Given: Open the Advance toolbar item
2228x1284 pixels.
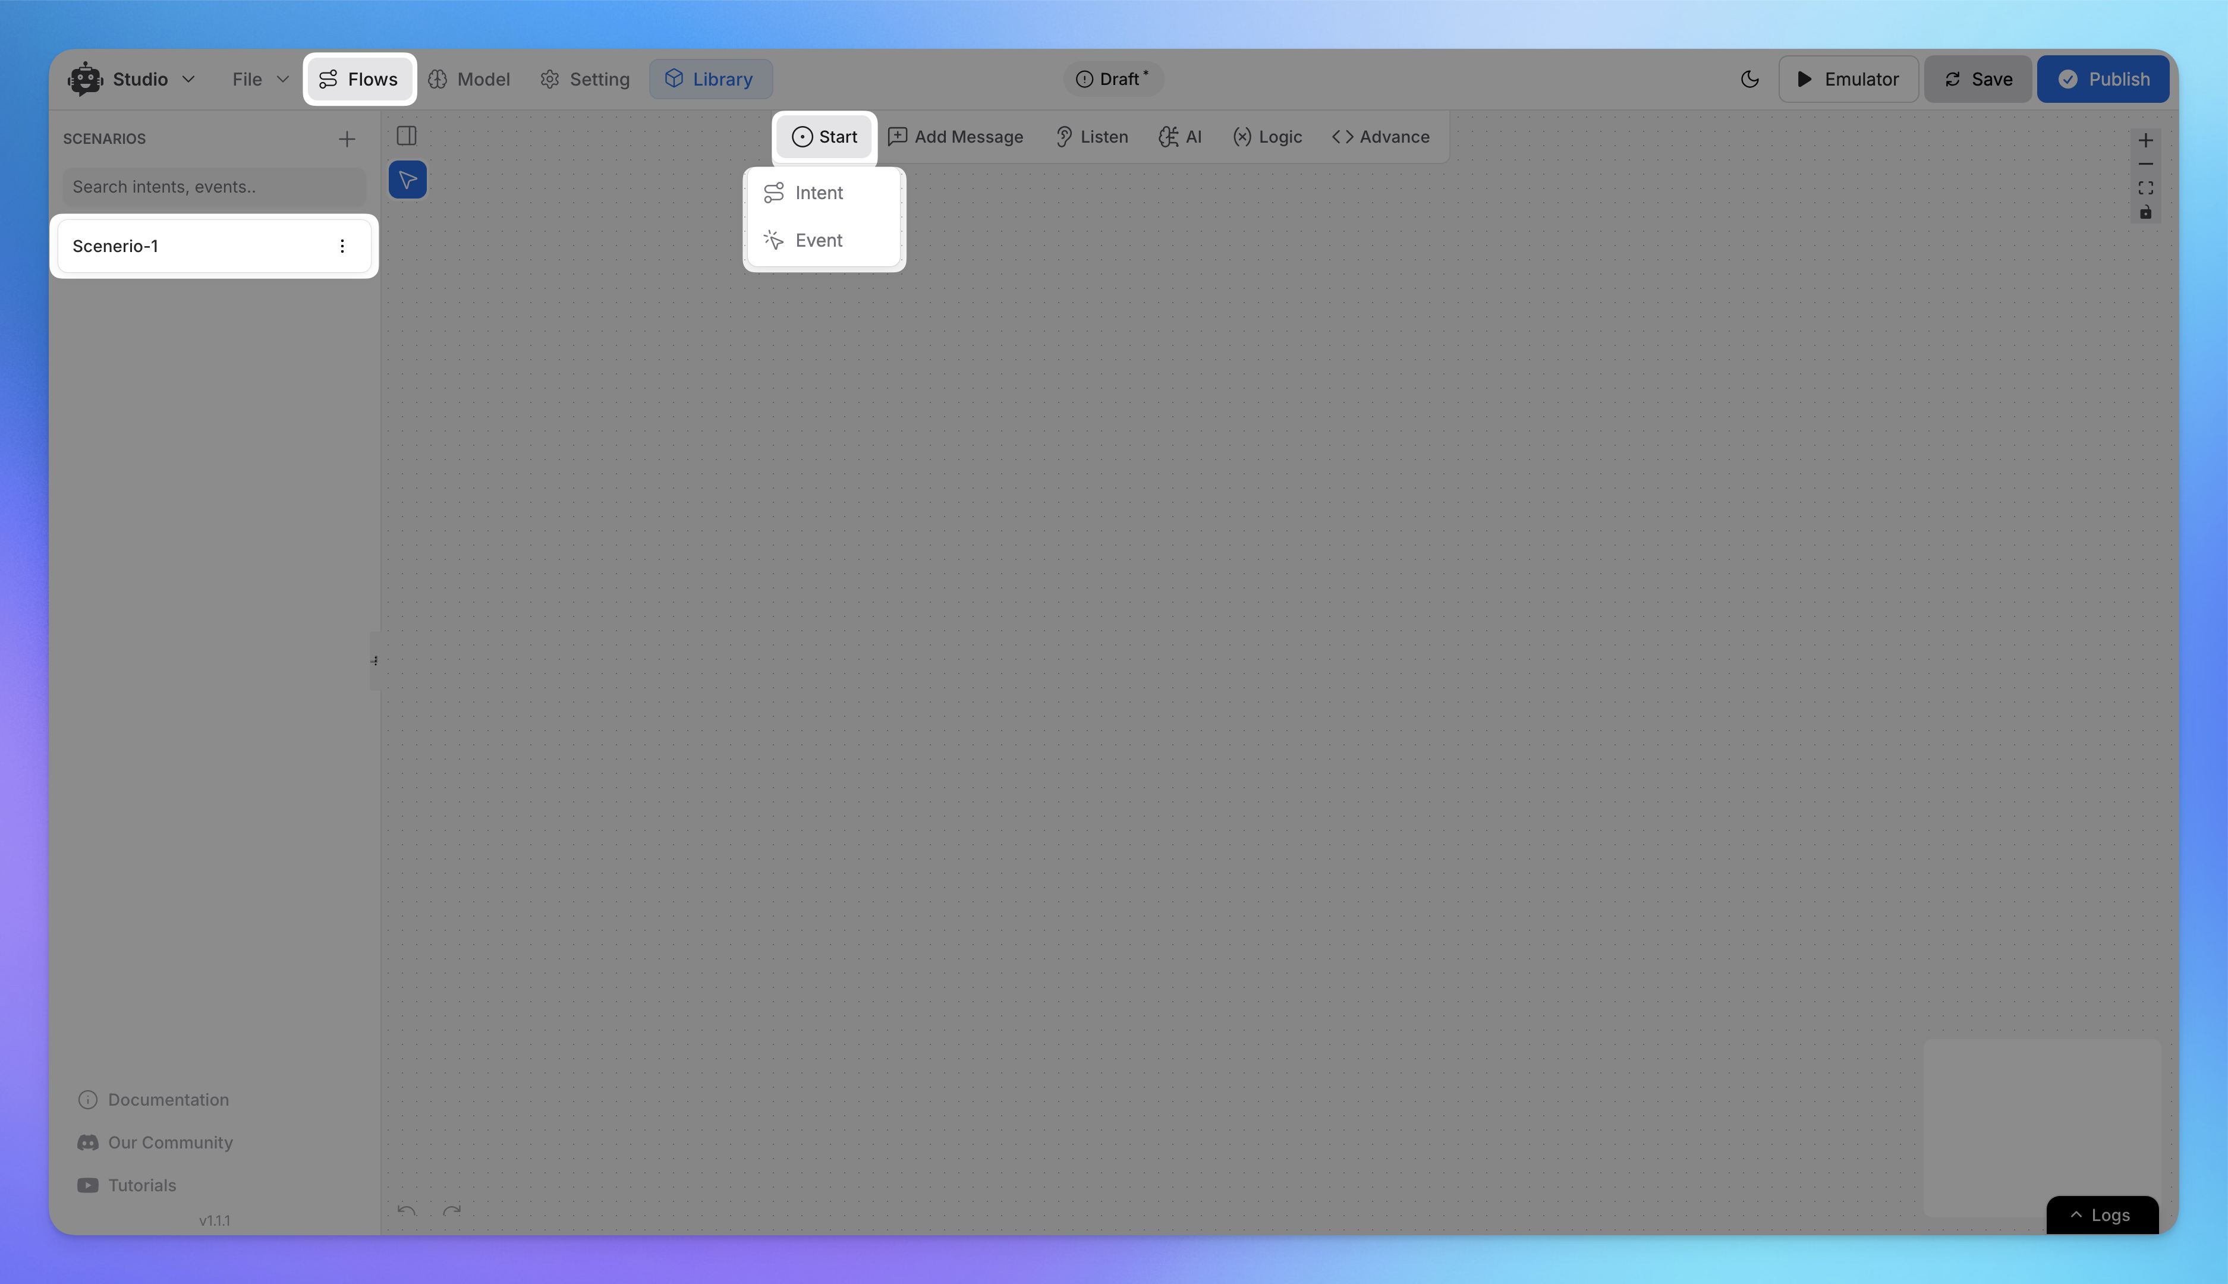Looking at the screenshot, I should (1381, 137).
